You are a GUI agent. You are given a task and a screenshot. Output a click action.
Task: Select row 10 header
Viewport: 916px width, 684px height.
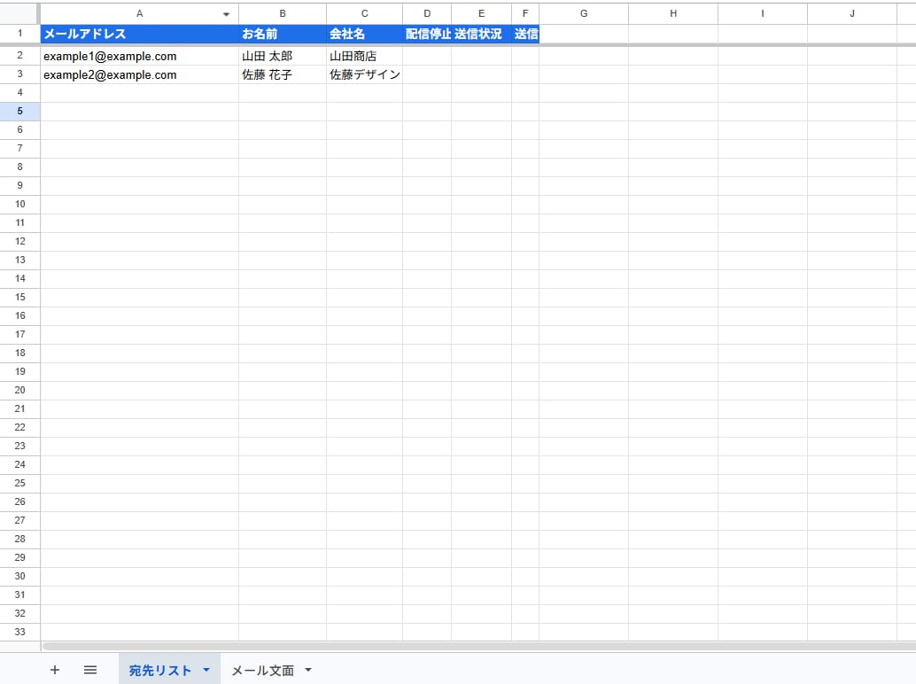tap(19, 204)
